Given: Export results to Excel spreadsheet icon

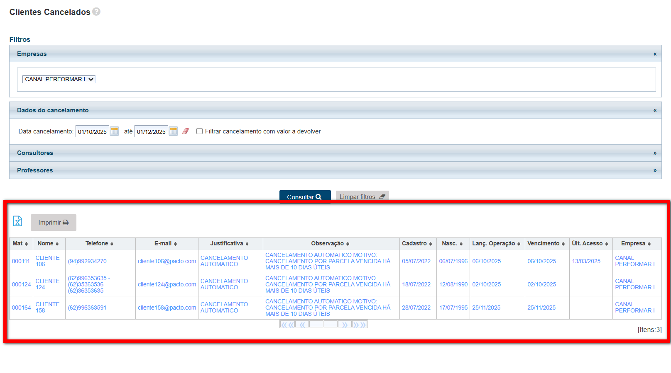Looking at the screenshot, I should [x=17, y=221].
